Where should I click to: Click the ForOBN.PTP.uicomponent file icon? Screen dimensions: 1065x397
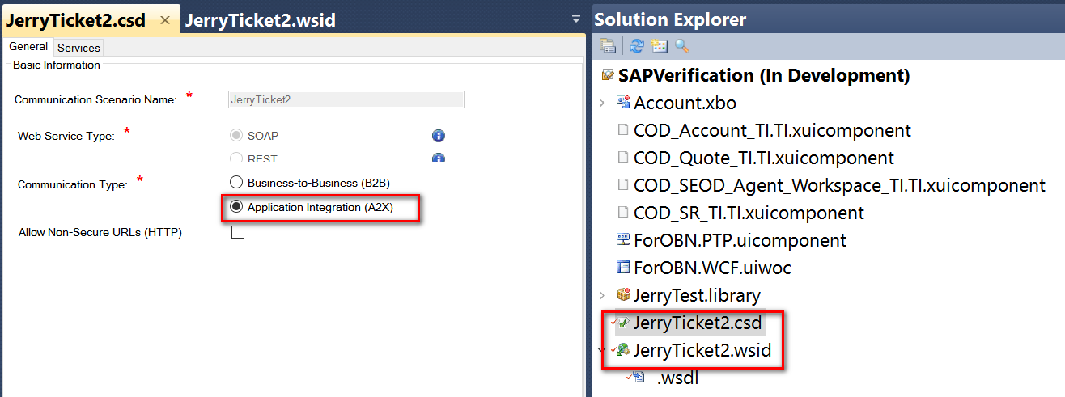tap(622, 240)
